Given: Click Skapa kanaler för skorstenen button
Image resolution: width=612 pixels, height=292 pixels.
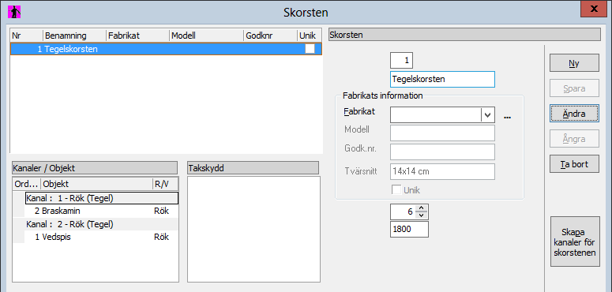Looking at the screenshot, I should 575,241.
